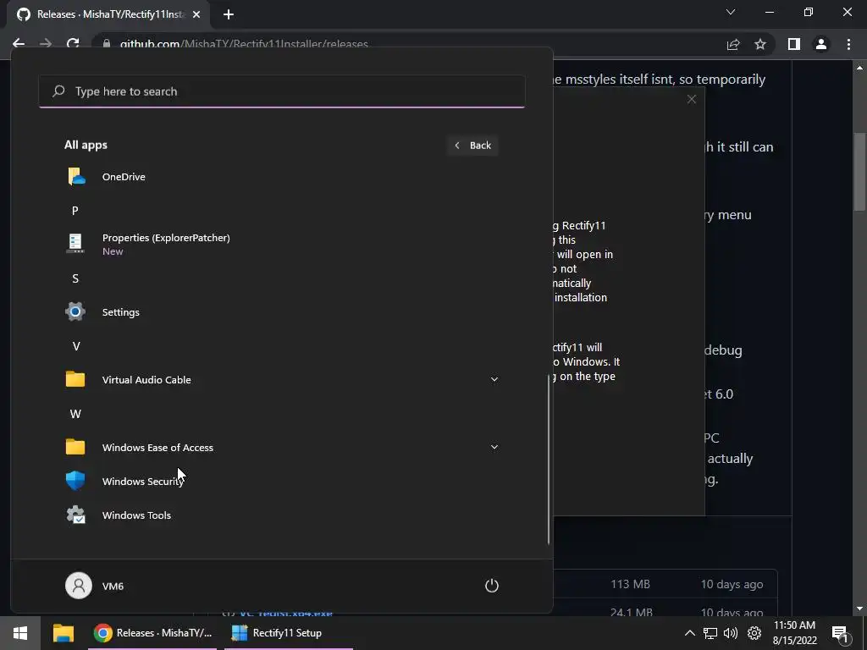This screenshot has width=867, height=650.
Task: Open Properties (ExplorerPatcher) app entry
Action: click(x=282, y=244)
